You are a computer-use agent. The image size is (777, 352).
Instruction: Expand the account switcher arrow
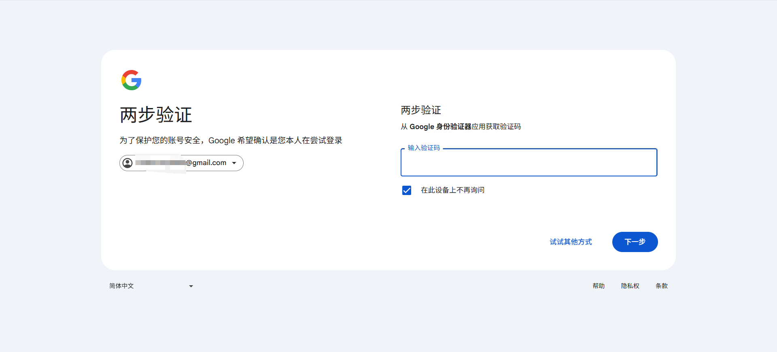click(234, 163)
